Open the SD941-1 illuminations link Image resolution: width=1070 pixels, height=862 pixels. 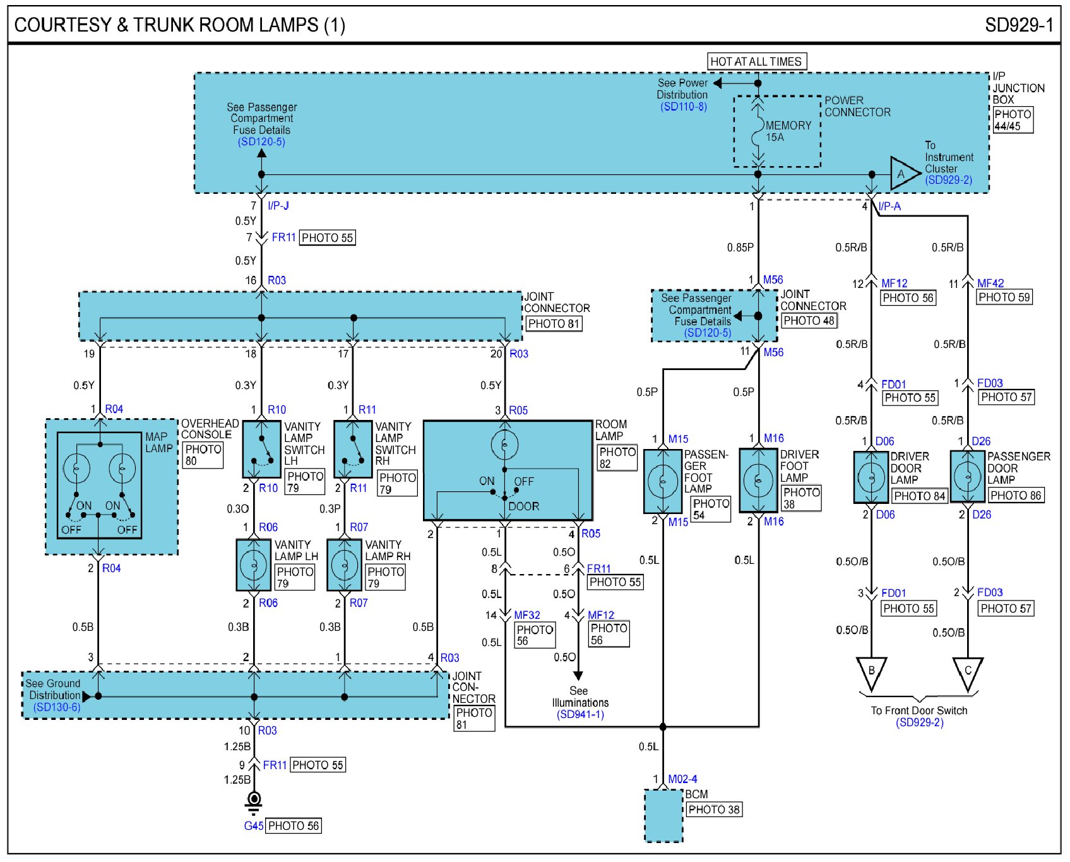pyautogui.click(x=580, y=715)
